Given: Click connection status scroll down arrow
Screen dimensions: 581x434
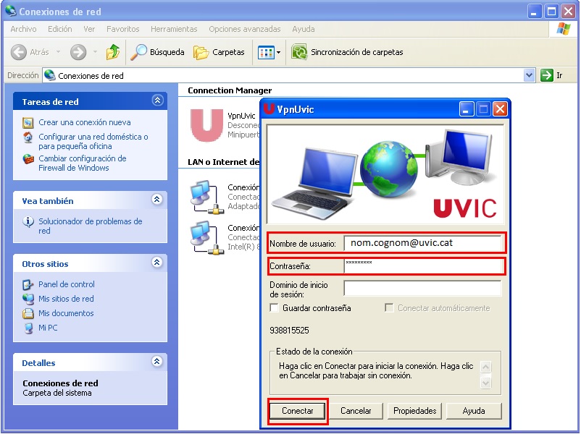Looking at the screenshot, I should coord(486,383).
